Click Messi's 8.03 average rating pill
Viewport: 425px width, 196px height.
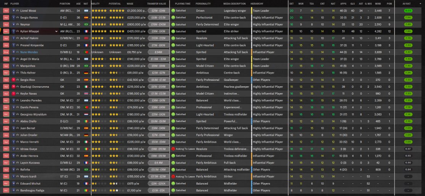(x=408, y=11)
